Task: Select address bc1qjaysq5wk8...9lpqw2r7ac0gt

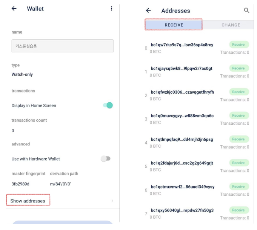Action: (x=182, y=68)
